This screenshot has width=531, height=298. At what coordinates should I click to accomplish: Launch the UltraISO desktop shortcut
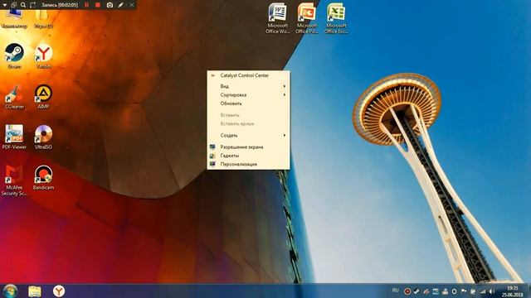[x=43, y=137]
